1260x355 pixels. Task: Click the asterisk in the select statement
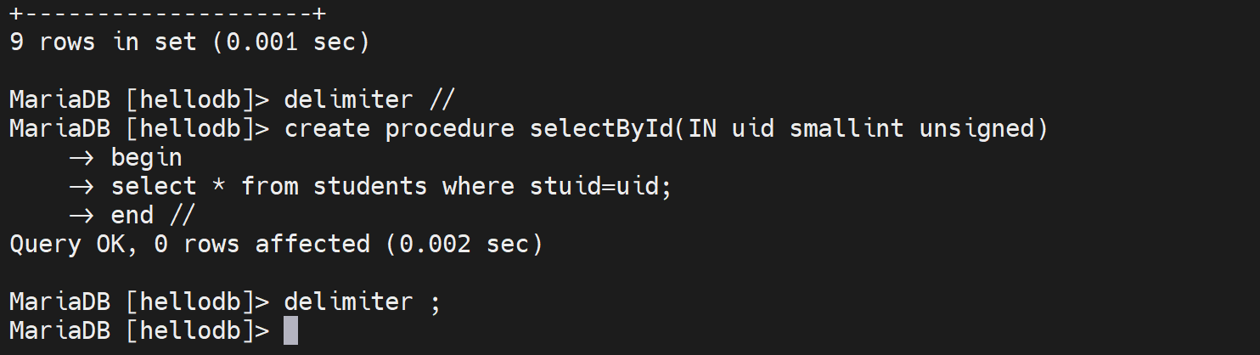218,186
